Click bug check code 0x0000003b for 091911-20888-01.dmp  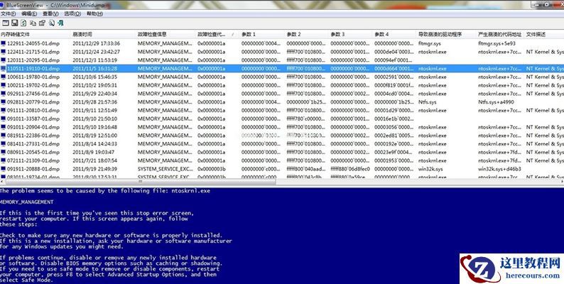click(x=211, y=169)
